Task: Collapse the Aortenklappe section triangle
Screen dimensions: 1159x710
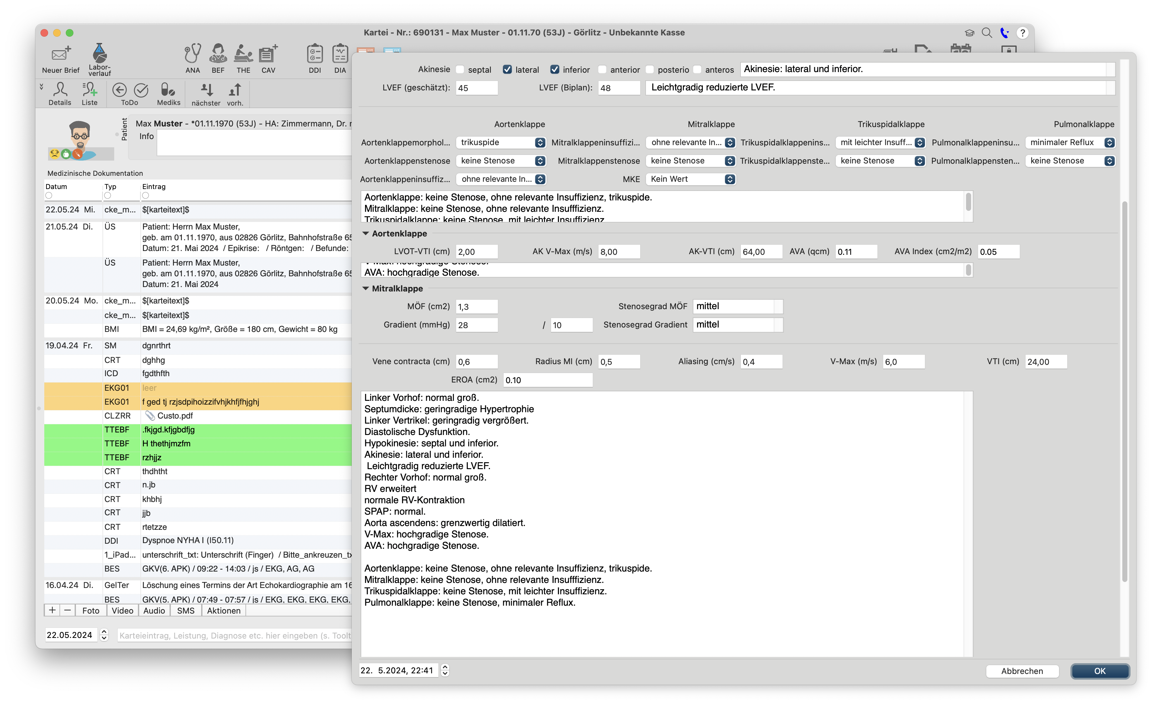Action: click(x=365, y=233)
